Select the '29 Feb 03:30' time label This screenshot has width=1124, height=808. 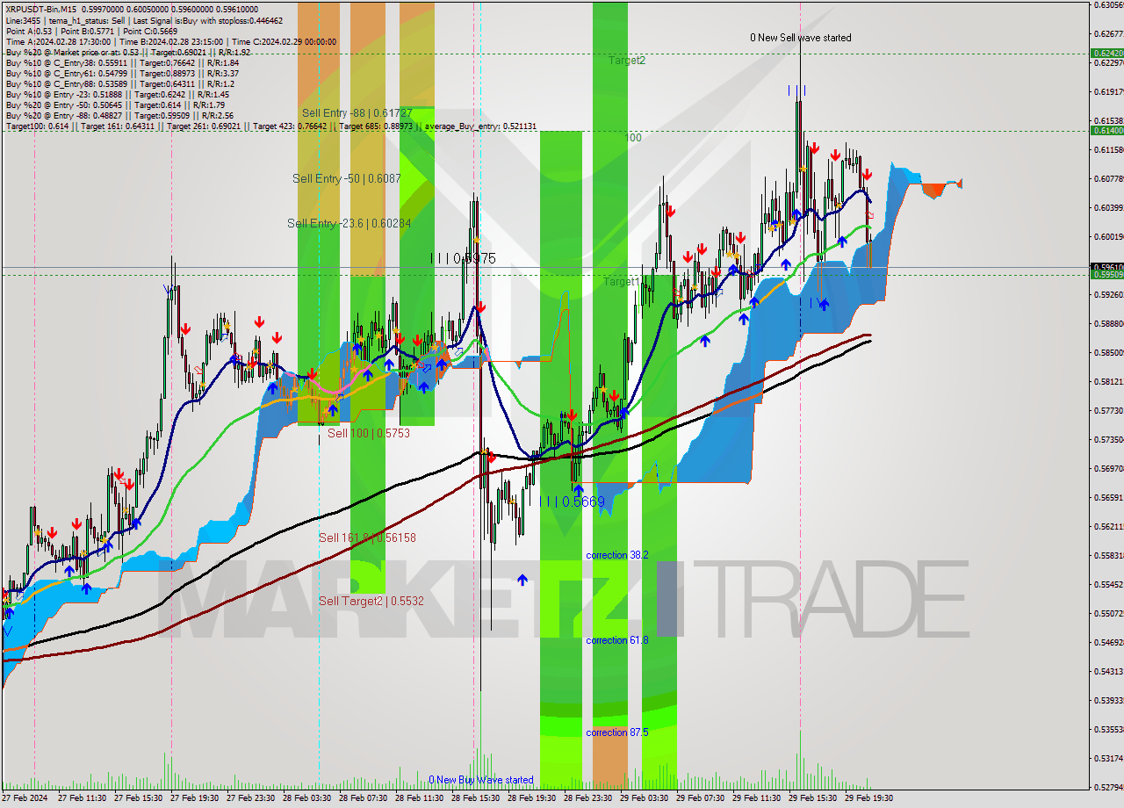644,799
